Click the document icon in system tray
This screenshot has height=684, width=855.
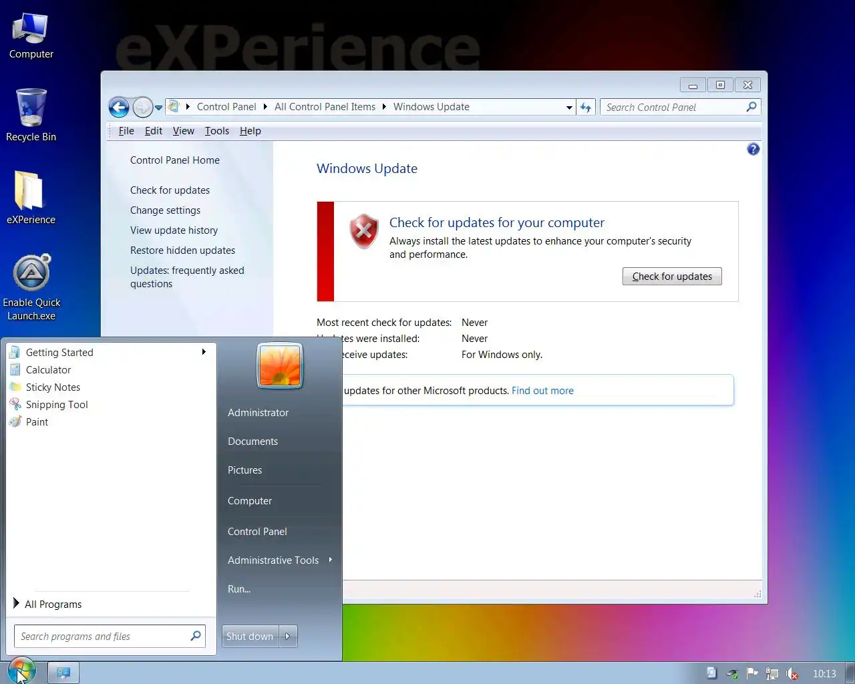click(711, 673)
